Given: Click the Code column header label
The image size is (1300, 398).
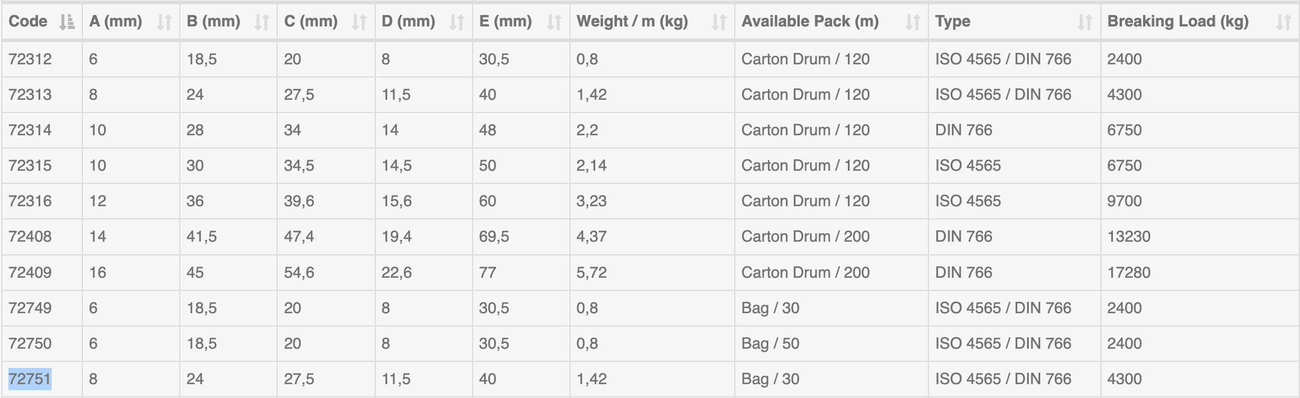Looking at the screenshot, I should (x=28, y=22).
